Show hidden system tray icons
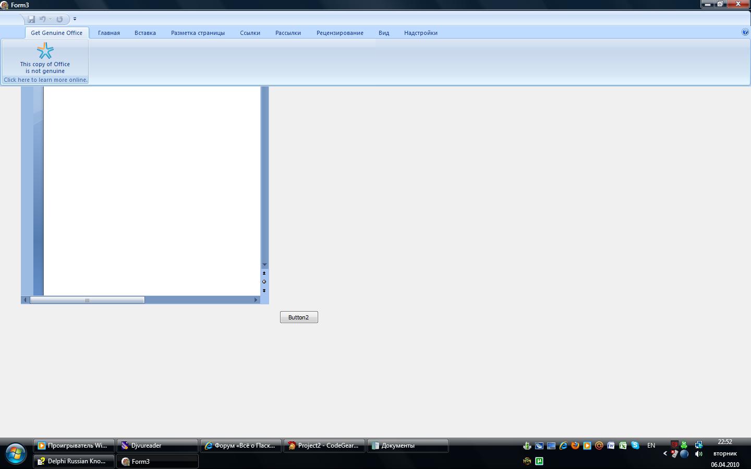The image size is (751, 469). click(665, 453)
